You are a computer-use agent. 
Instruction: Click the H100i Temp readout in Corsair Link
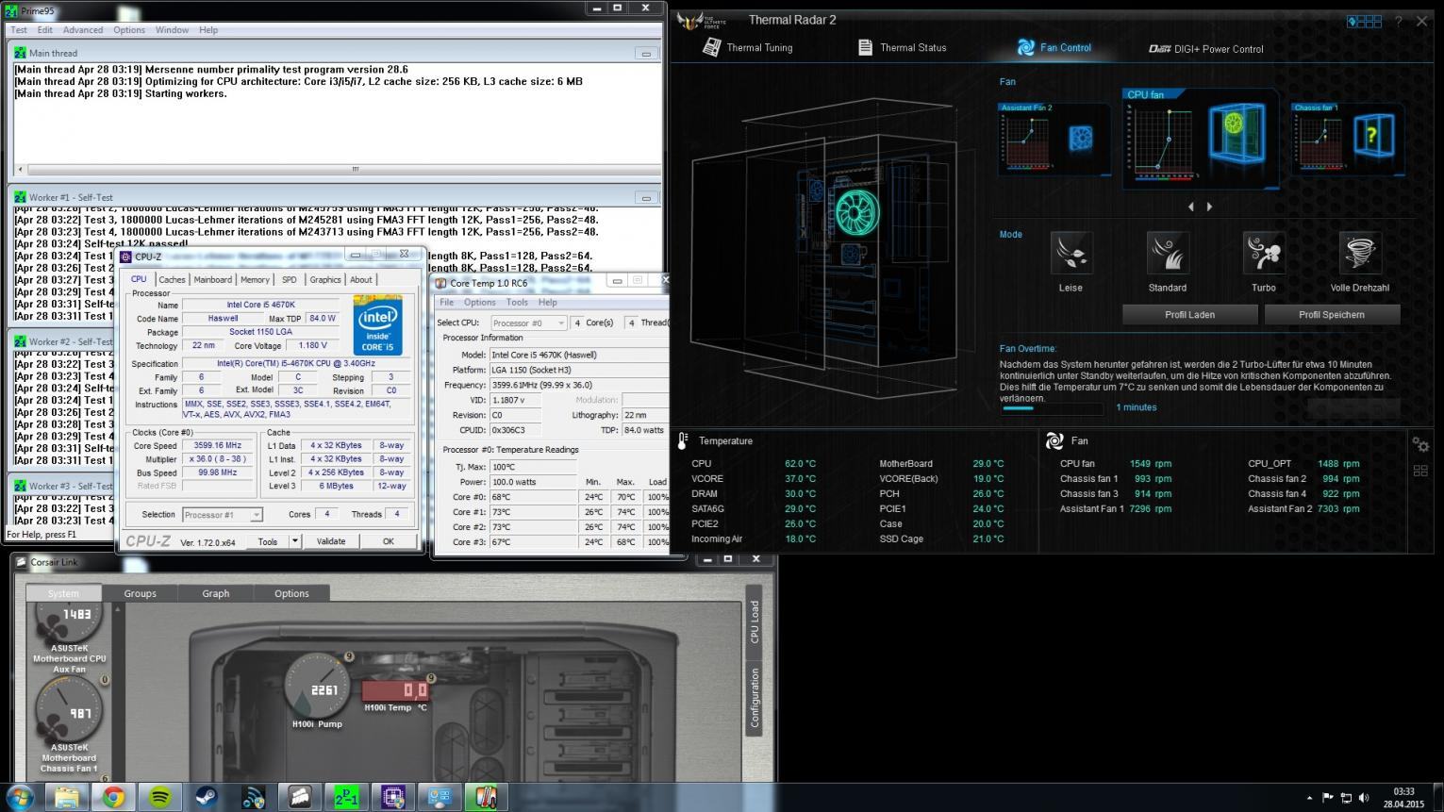[x=396, y=690]
